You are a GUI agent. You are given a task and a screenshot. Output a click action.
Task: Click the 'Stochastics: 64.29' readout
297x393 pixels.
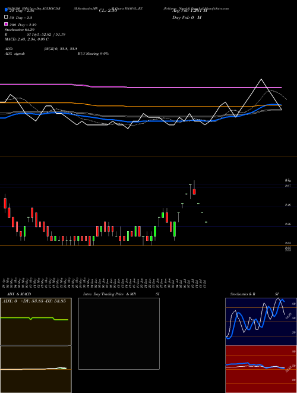click(x=20, y=30)
